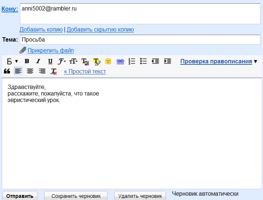The image size is (263, 200).
Task: Decrease the text indent
Action: tap(155, 61)
